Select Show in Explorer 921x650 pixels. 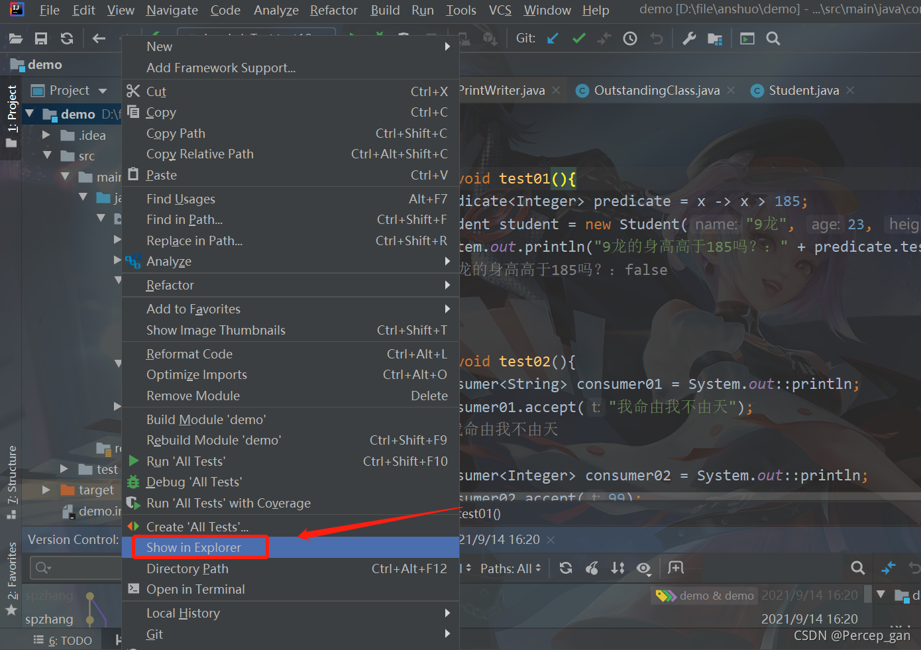click(290, 547)
